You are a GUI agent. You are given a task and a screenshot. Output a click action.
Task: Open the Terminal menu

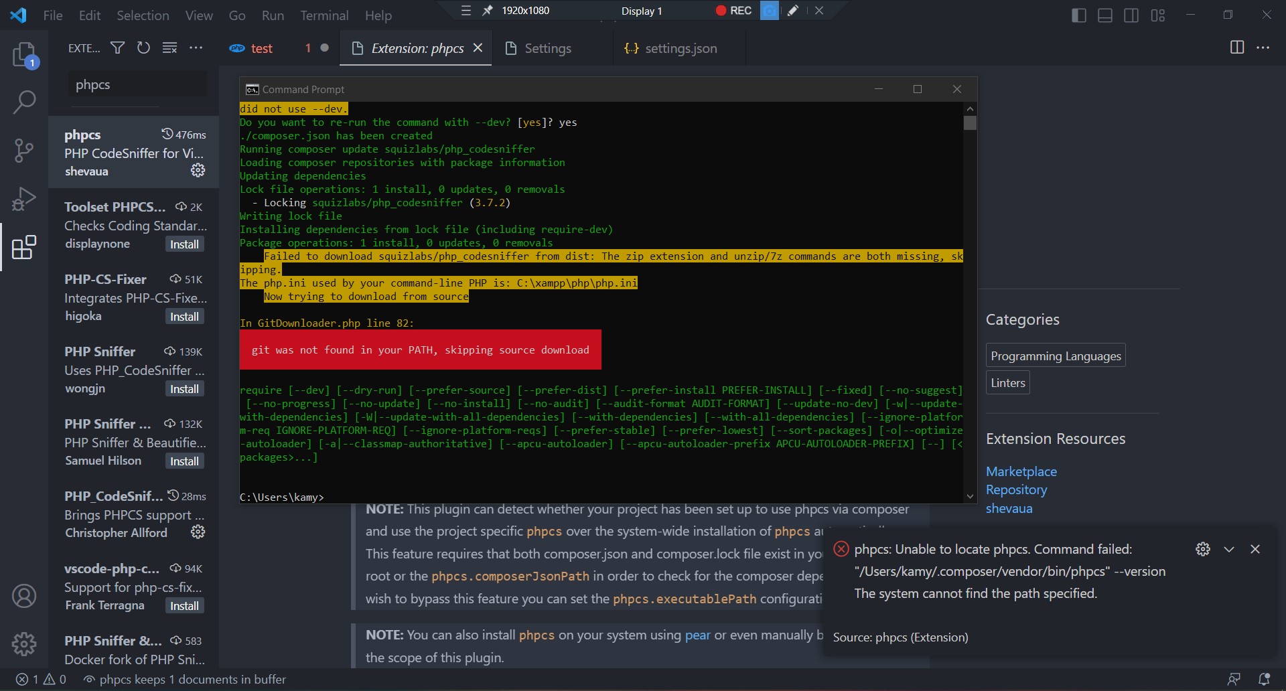click(324, 15)
